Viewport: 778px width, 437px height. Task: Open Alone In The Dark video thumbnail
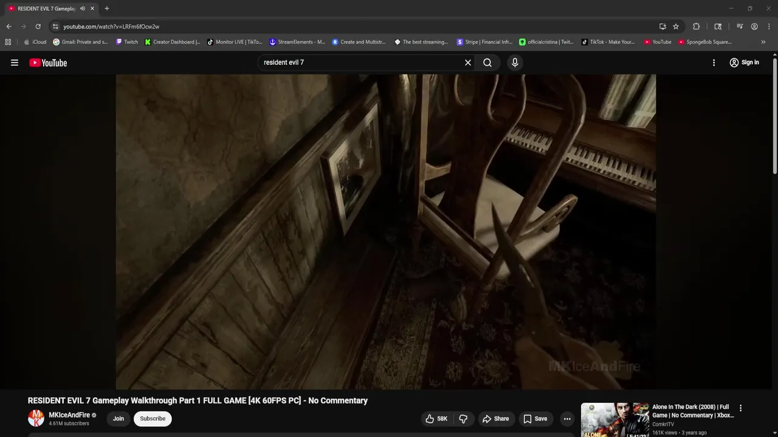click(614, 420)
